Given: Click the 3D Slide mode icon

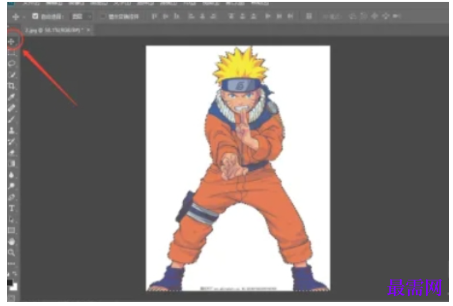Looking at the screenshot, I should [x=386, y=16].
